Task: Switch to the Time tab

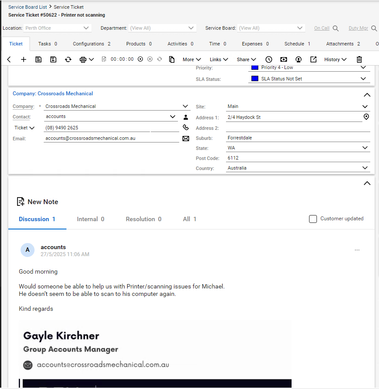Action: click(x=217, y=44)
